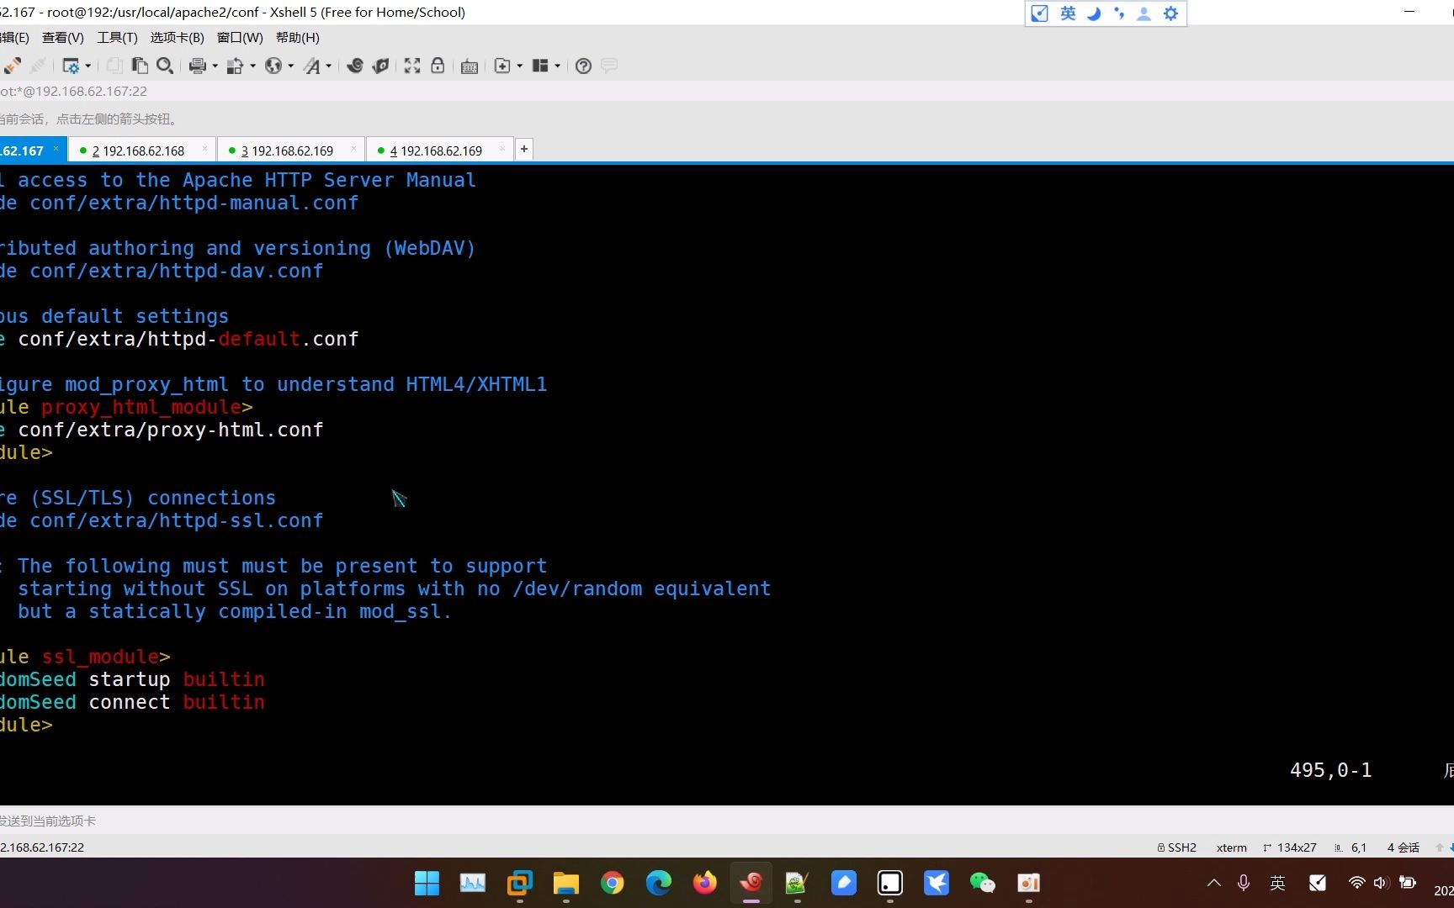Screen dimensions: 1454x908
Task: Open WeChat from taskbar
Action: pyautogui.click(x=982, y=883)
